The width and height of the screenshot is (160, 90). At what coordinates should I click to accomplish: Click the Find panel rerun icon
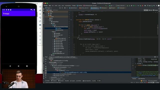pos(46,59)
